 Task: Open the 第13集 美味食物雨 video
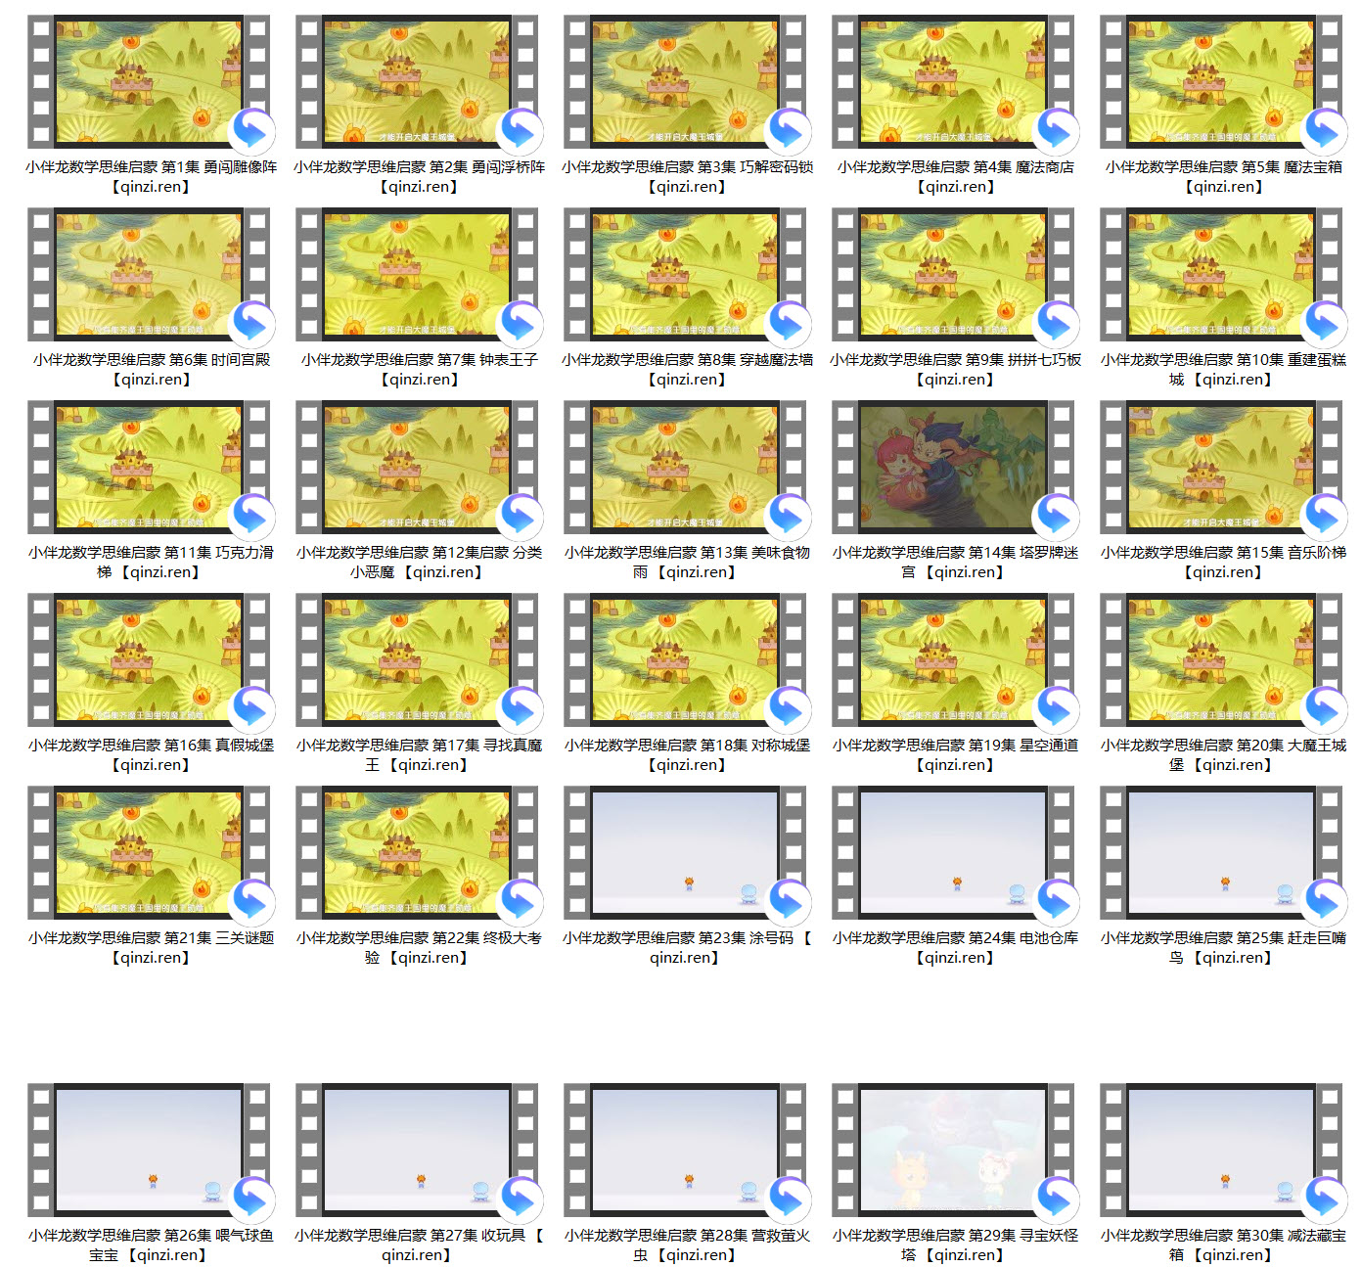(685, 468)
